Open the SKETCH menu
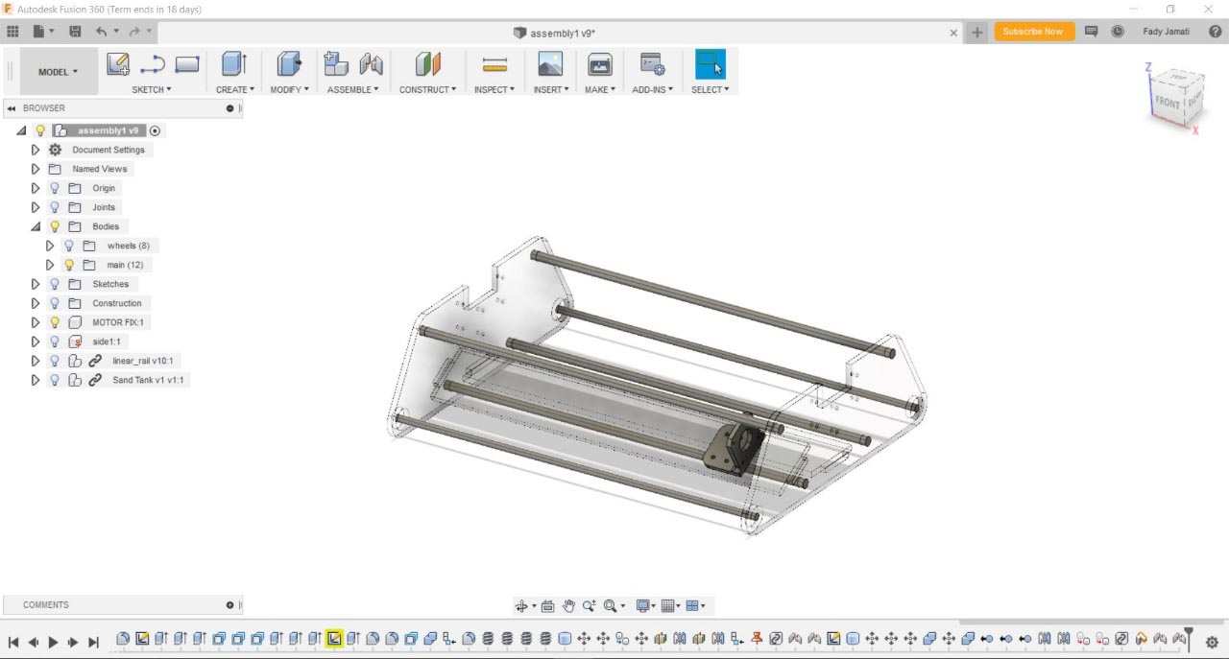This screenshot has height=659, width=1229. (152, 89)
